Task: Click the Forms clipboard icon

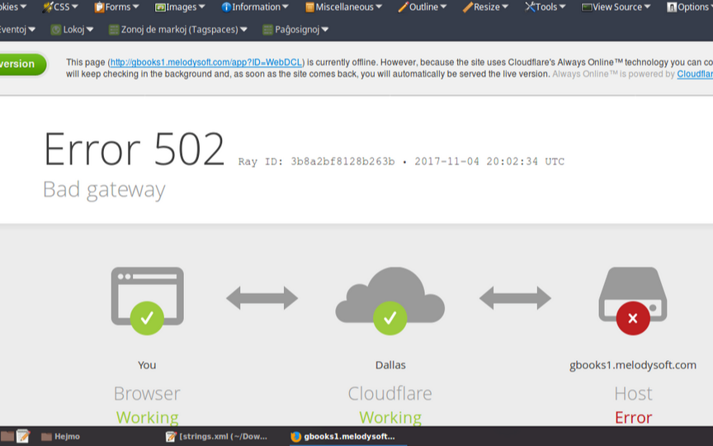Action: click(x=99, y=7)
